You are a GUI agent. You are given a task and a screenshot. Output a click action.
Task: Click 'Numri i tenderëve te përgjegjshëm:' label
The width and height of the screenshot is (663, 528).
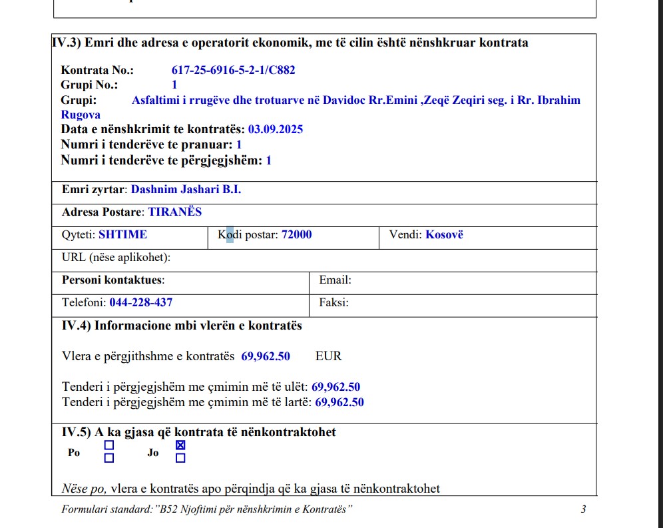[x=162, y=160]
